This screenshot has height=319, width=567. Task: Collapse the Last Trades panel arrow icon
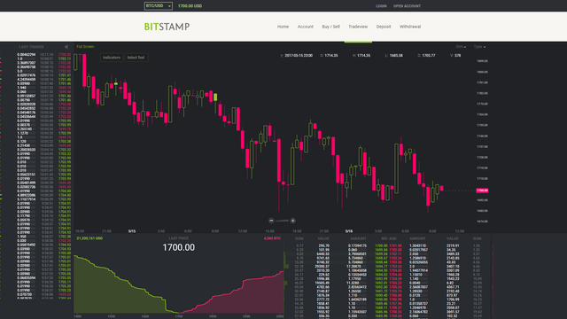pos(66,47)
